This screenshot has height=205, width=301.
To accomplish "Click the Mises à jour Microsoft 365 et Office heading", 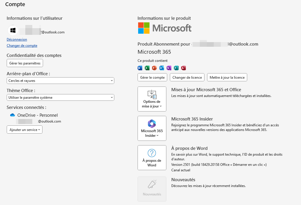I will (x=206, y=90).
